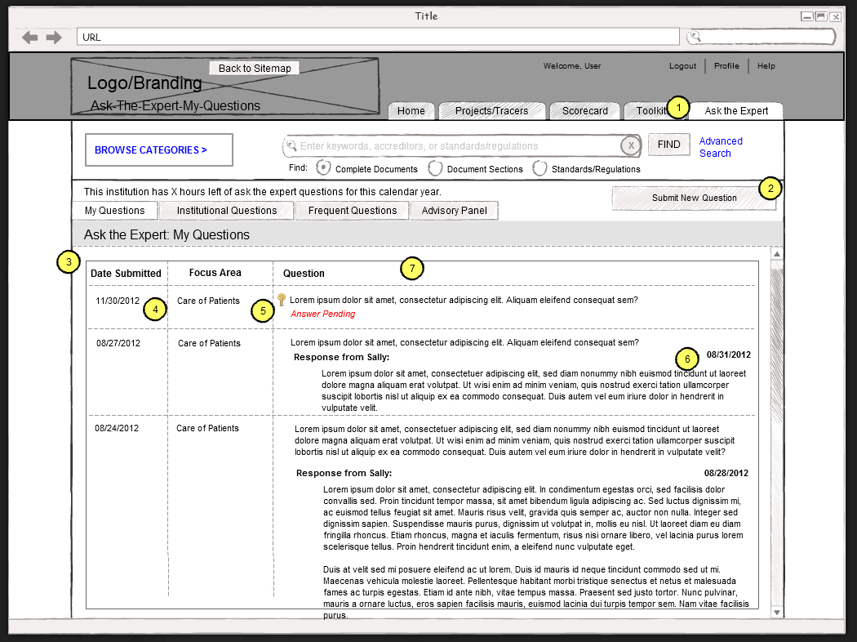Click the 11/30/2012 date cell
This screenshot has width=857, height=642.
click(x=118, y=301)
